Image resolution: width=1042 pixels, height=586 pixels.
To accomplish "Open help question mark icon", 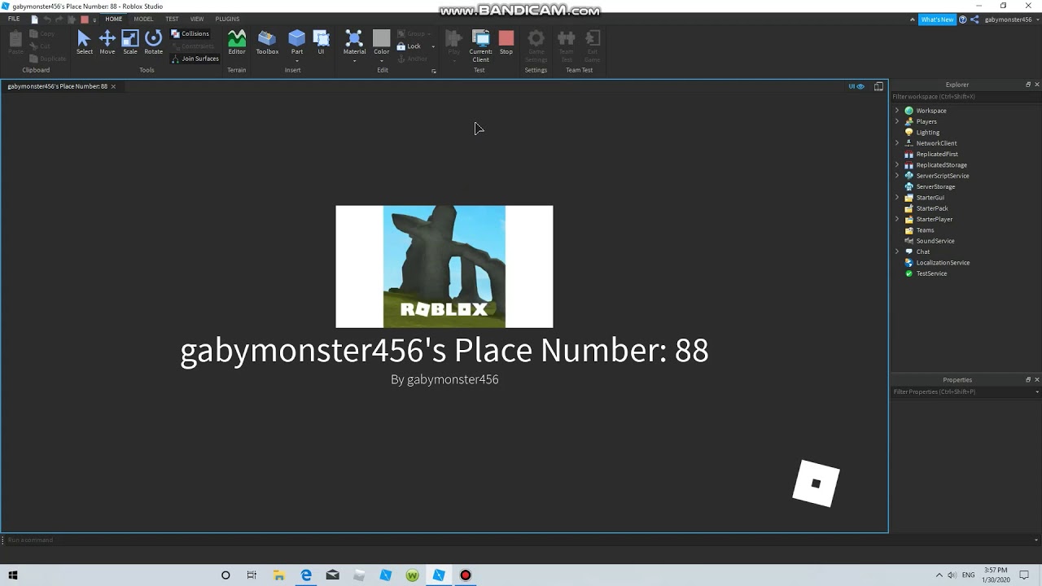I will coord(963,20).
